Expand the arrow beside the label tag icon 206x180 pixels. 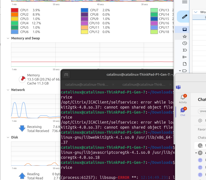pyautogui.click(x=180, y=71)
